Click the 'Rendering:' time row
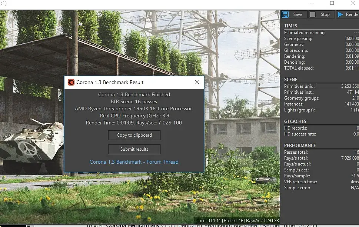The width and height of the screenshot is (359, 227). click(322, 56)
